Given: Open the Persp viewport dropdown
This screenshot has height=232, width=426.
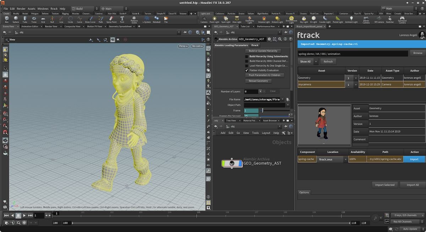Looking at the screenshot, I should [x=184, y=46].
